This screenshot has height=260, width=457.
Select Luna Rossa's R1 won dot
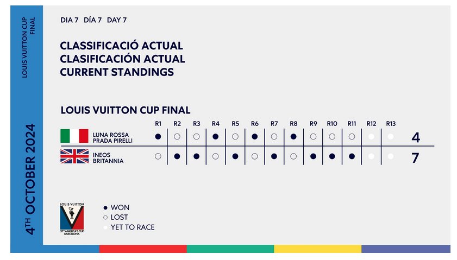158,137
